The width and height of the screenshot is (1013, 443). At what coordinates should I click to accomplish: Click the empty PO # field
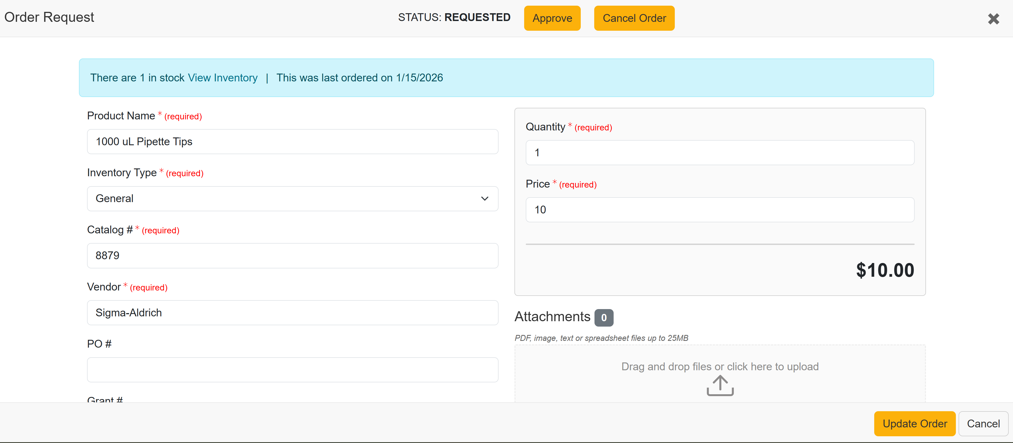(292, 369)
